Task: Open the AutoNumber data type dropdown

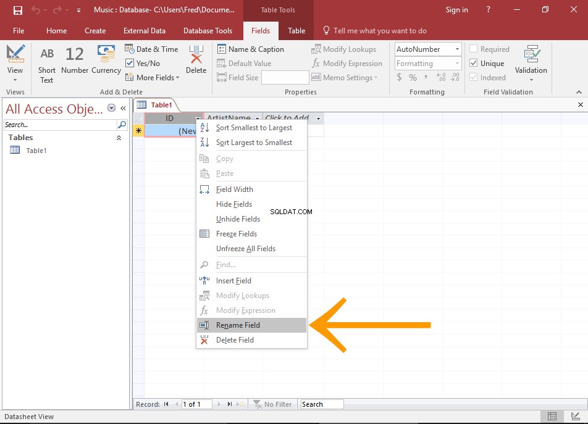Action: pyautogui.click(x=457, y=49)
